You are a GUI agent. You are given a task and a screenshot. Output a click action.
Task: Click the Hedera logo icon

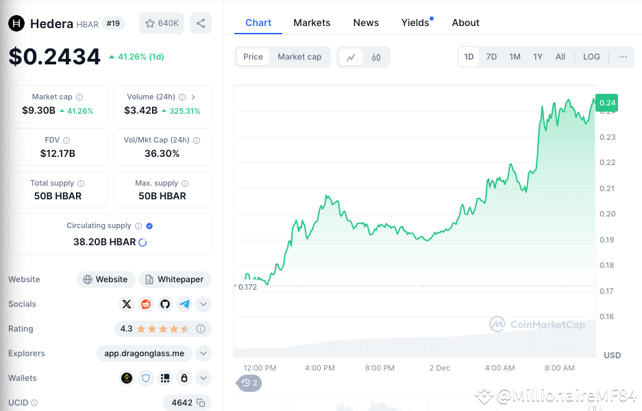pyautogui.click(x=16, y=23)
